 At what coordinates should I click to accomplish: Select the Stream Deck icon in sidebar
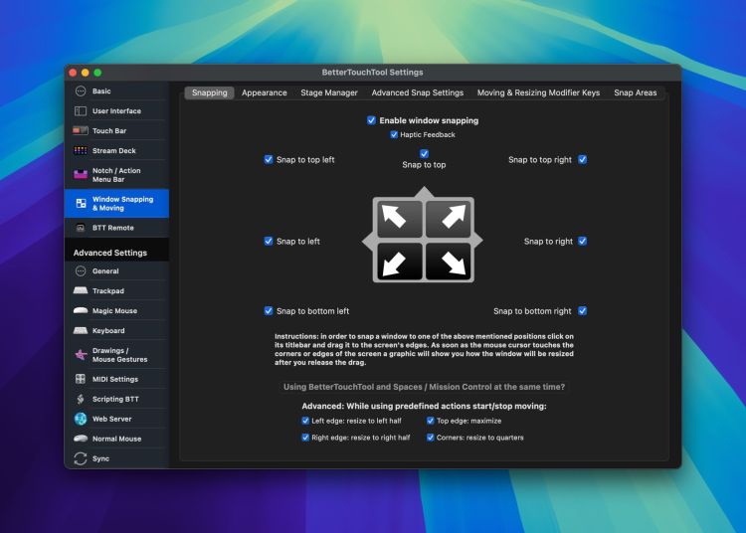click(x=81, y=151)
